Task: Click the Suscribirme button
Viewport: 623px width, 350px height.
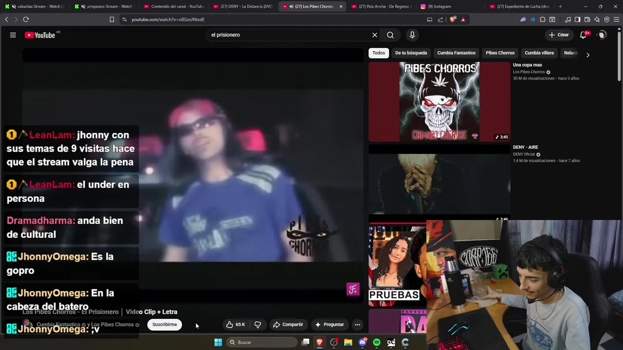Action: pos(165,325)
